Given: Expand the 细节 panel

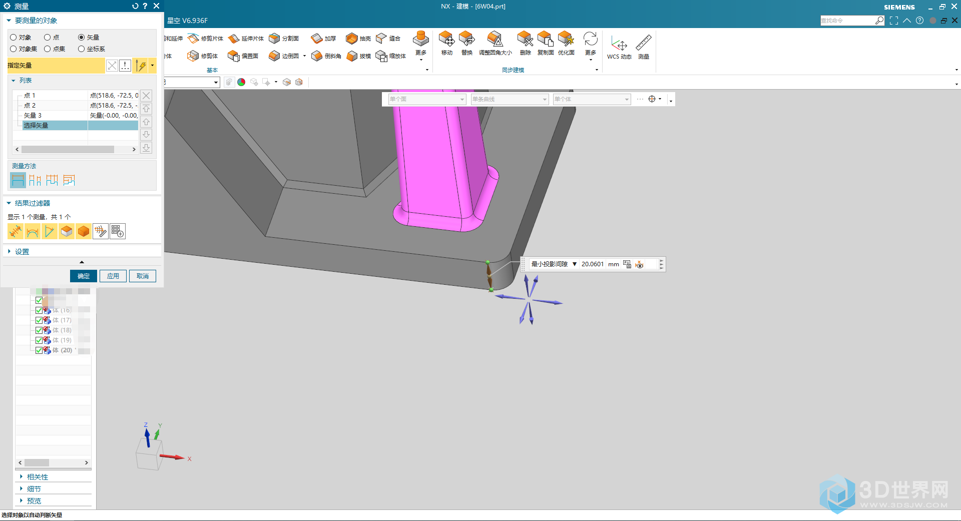Looking at the screenshot, I should [21, 489].
